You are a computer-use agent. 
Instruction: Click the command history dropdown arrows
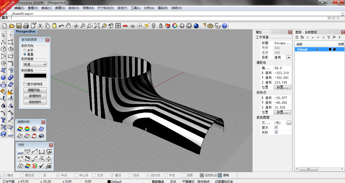click(329, 18)
